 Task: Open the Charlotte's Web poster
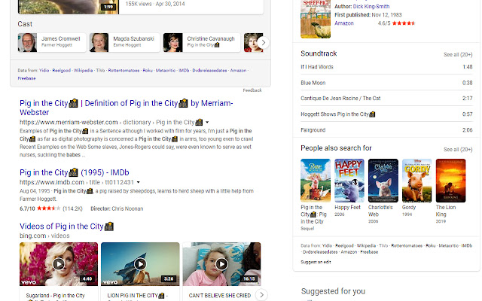pos(383,181)
